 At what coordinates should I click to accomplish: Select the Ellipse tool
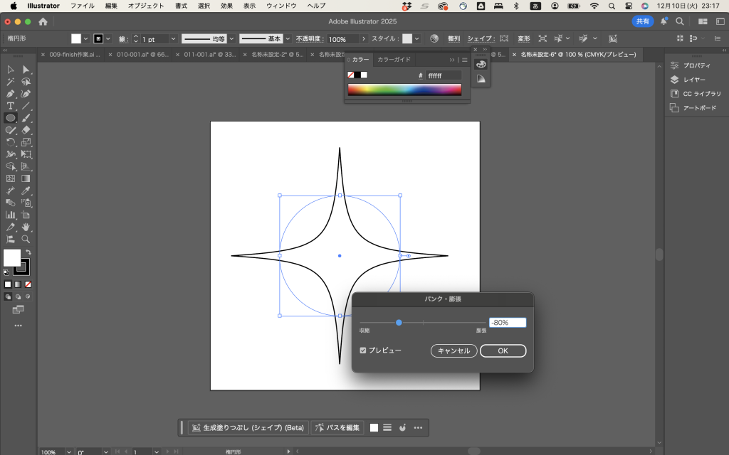coord(11,118)
